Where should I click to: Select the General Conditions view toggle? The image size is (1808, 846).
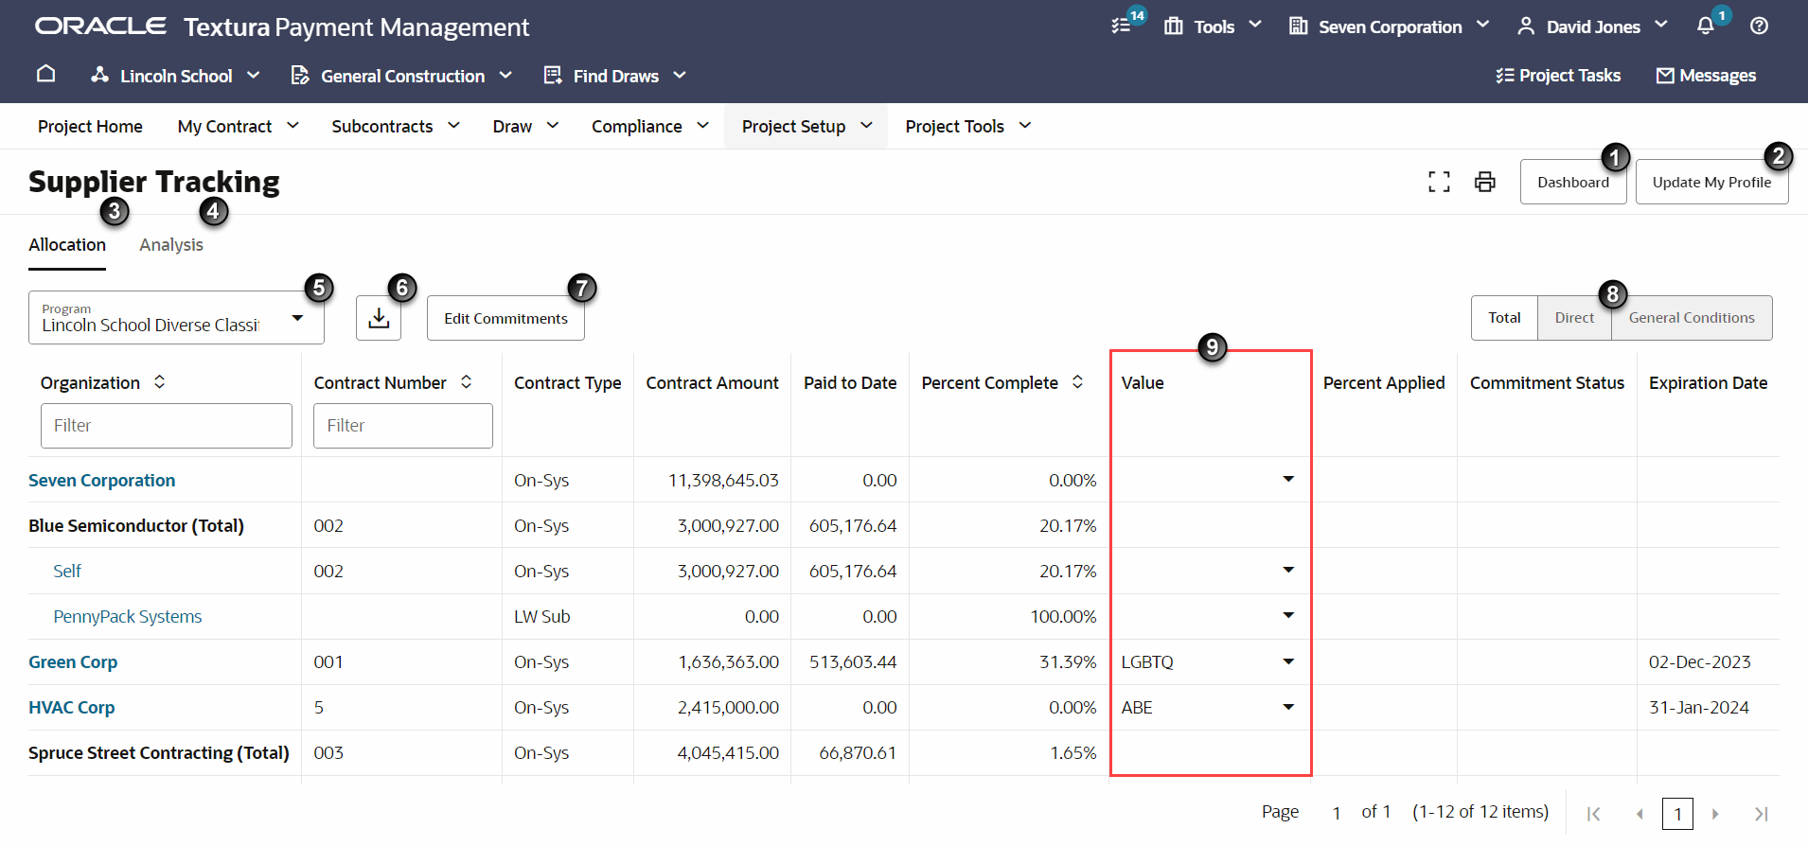click(1692, 318)
